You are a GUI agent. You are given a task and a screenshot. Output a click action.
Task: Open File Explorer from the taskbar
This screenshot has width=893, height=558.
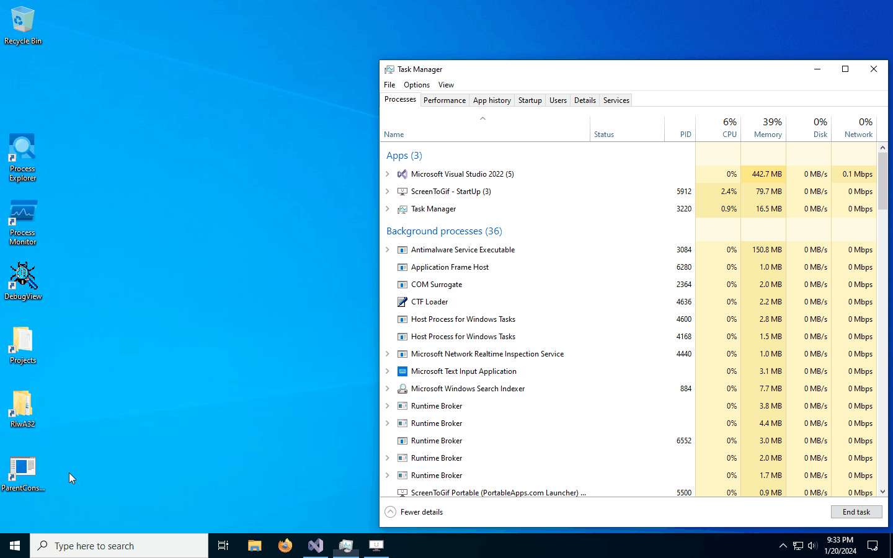pos(254,546)
